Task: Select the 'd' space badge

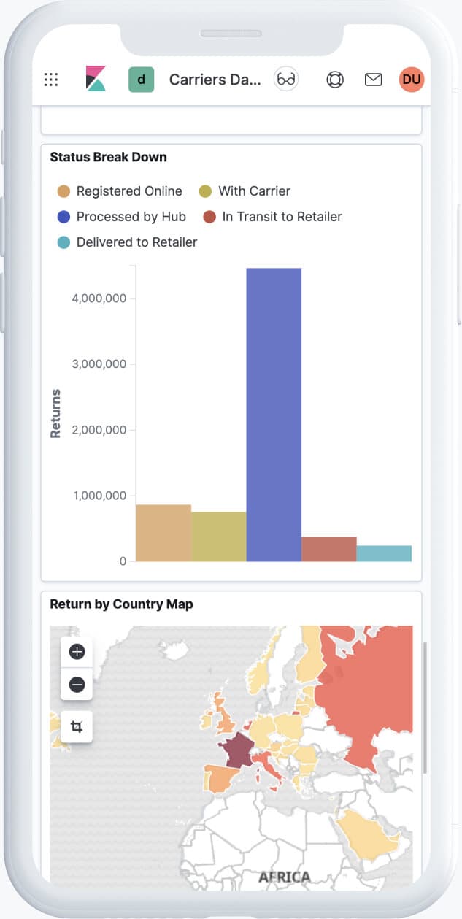Action: pos(142,79)
